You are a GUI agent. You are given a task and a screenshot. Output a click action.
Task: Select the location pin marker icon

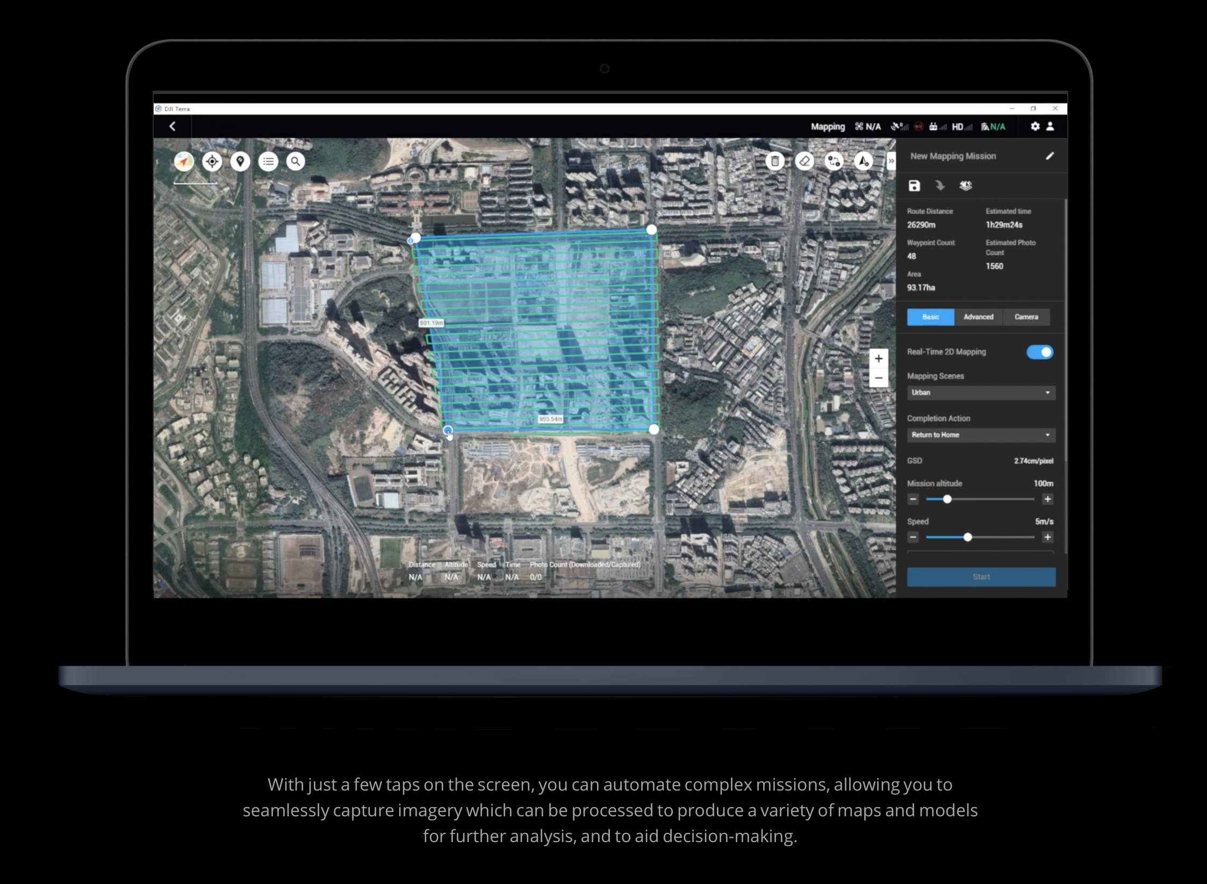[240, 161]
